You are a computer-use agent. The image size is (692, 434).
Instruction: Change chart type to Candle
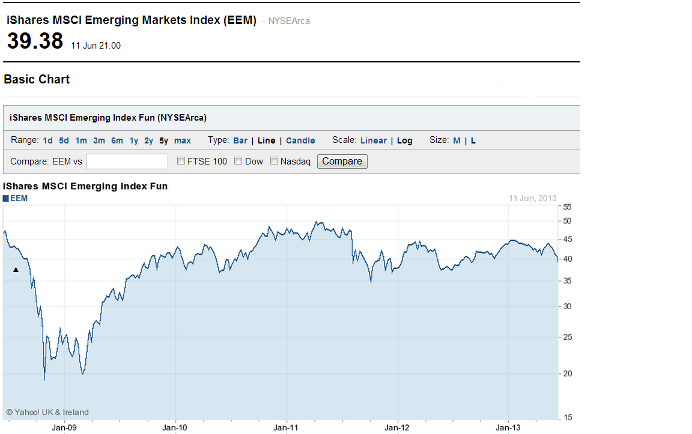coord(300,140)
